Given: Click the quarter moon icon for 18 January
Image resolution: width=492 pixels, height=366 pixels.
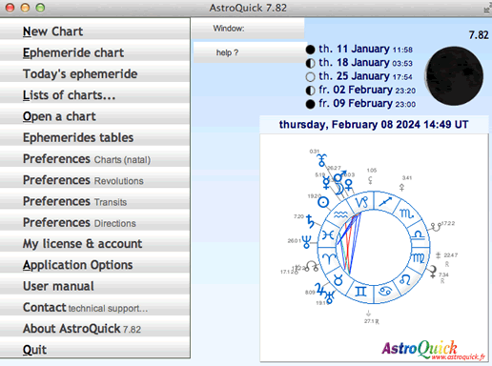Looking at the screenshot, I should tap(310, 63).
